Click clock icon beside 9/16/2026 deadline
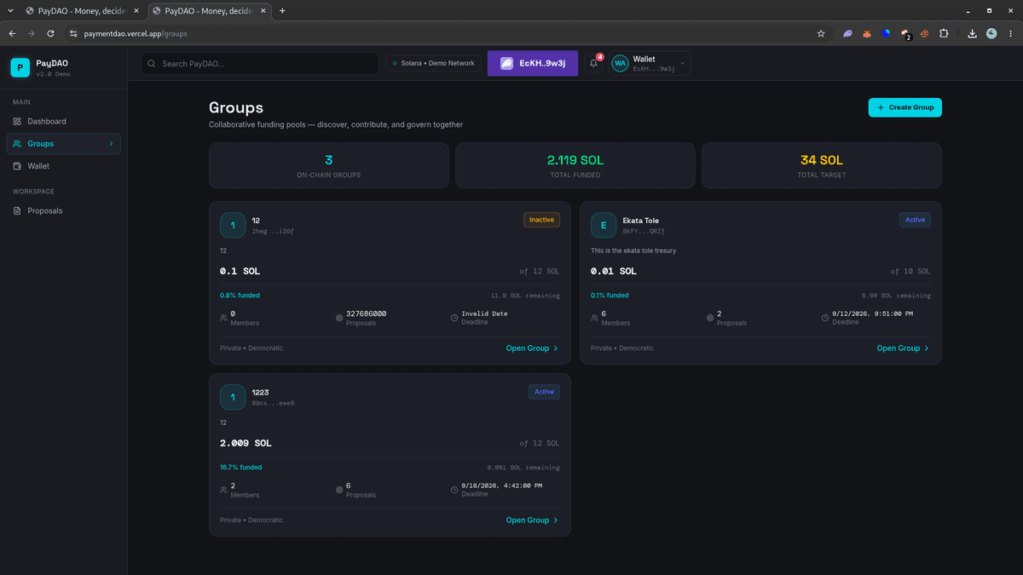Image resolution: width=1023 pixels, height=575 pixels. (x=454, y=490)
